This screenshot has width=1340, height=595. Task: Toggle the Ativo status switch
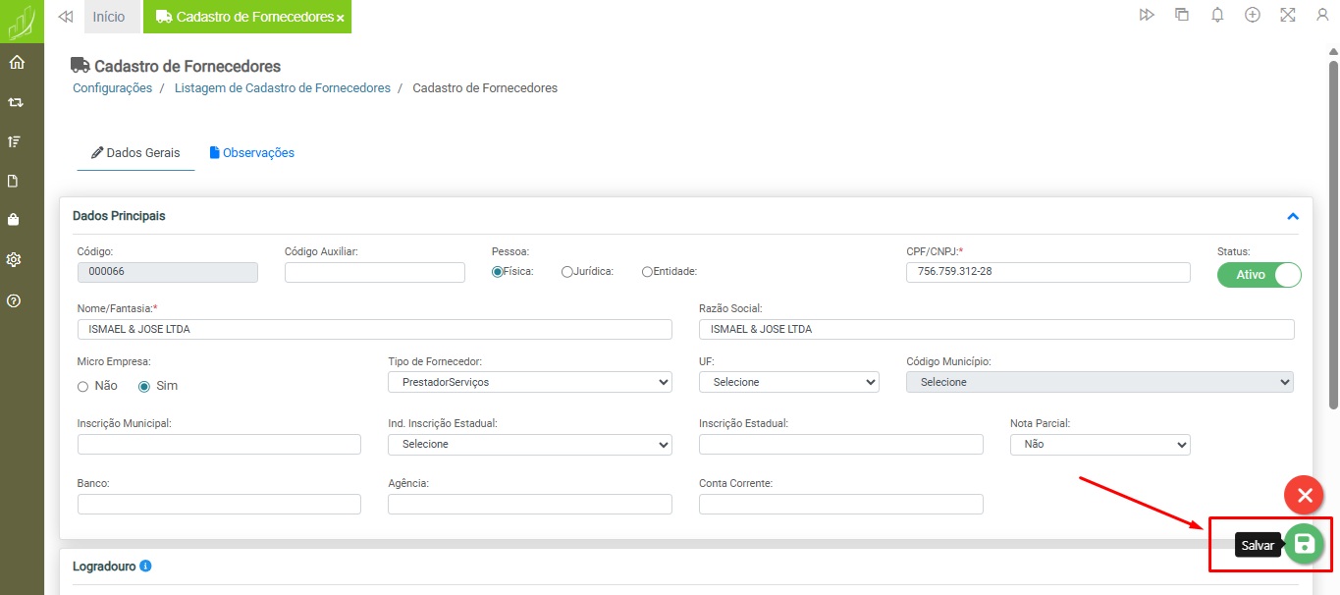click(1259, 275)
